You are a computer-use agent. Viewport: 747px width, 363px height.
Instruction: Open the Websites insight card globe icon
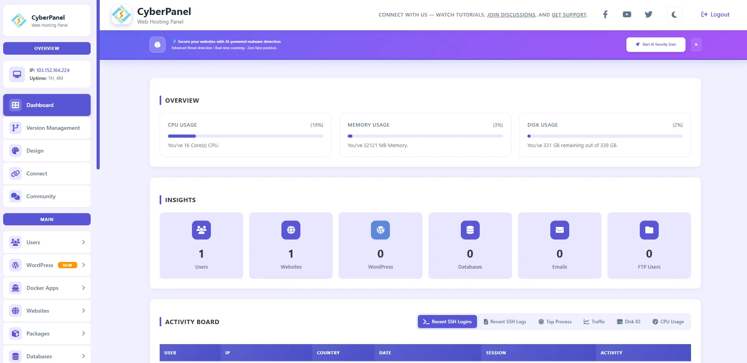coord(291,230)
